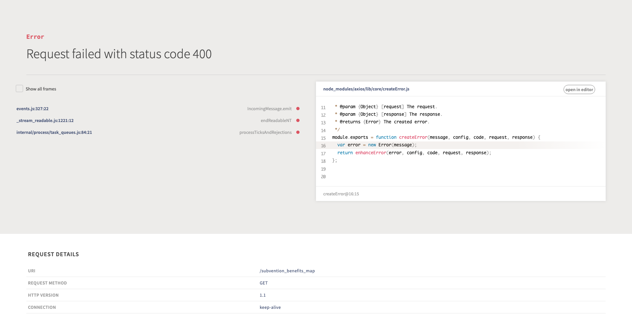Click the CONNECTION row label
Image resolution: width=632 pixels, height=321 pixels.
[42, 307]
